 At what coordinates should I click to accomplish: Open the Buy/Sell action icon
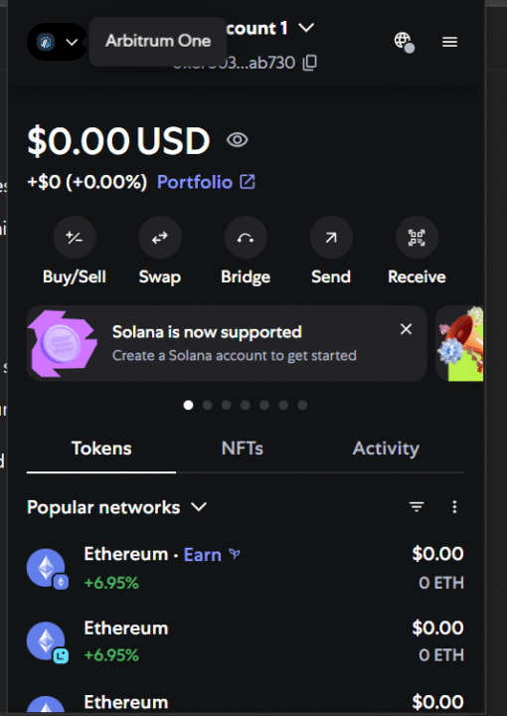click(x=75, y=238)
